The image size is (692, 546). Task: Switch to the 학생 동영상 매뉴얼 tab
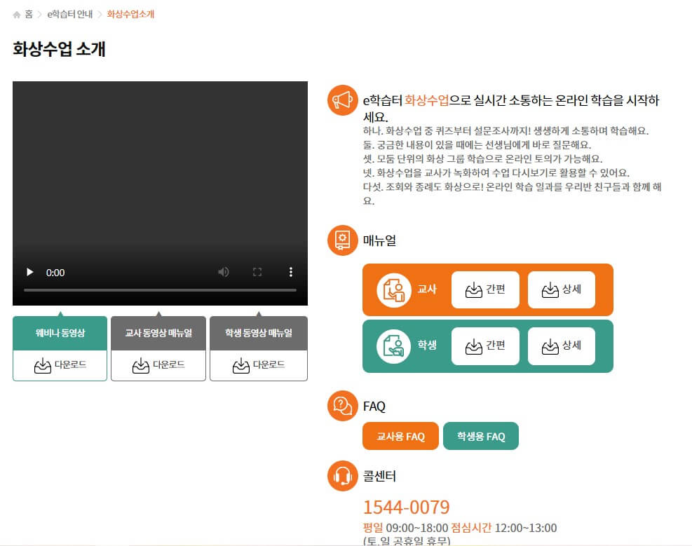tap(258, 333)
